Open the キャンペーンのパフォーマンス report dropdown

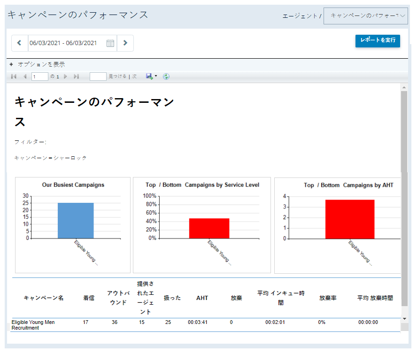(x=366, y=16)
